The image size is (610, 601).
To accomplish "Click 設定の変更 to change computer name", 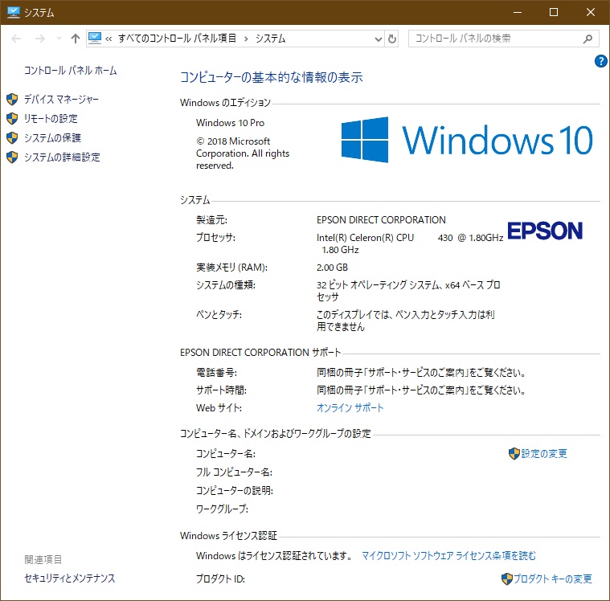I will pyautogui.click(x=544, y=454).
